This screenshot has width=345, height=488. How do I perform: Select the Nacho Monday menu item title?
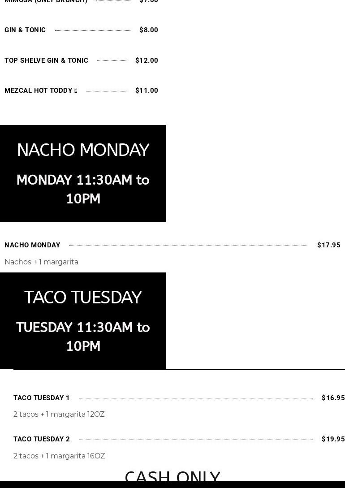pos(32,245)
